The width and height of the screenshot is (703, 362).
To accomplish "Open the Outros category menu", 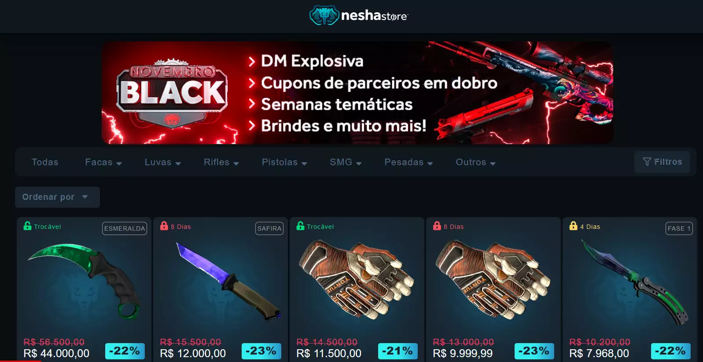I will (476, 162).
